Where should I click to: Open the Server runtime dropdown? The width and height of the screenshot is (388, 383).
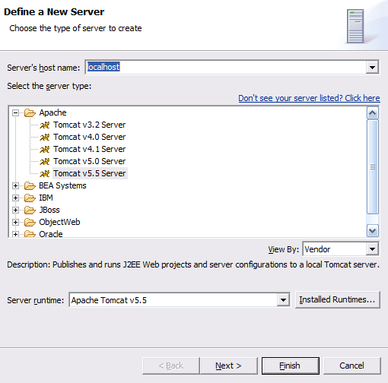283,300
